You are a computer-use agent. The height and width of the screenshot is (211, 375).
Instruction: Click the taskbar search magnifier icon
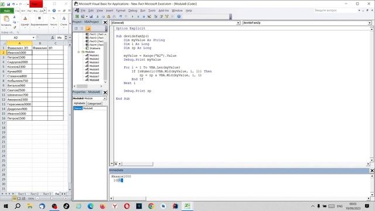[18, 206]
